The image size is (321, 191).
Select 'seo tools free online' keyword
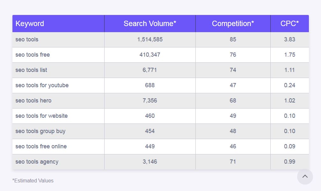click(41, 146)
